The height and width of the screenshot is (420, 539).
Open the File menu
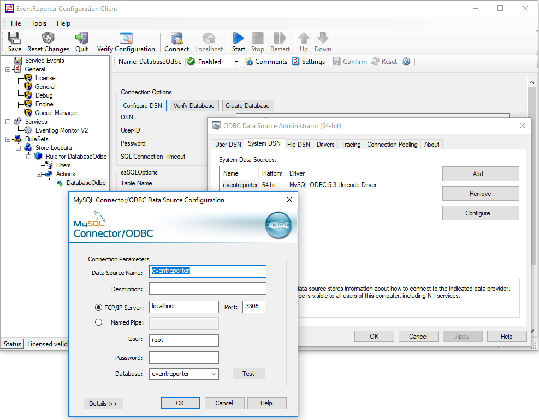[16, 23]
